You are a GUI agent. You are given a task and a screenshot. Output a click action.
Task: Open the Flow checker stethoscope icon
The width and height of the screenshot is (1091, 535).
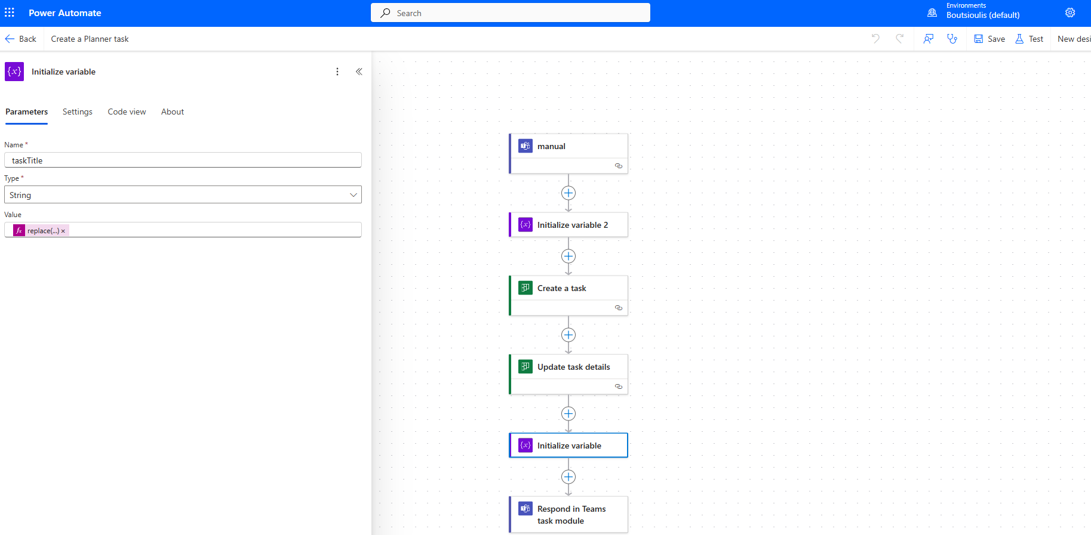pyautogui.click(x=952, y=39)
